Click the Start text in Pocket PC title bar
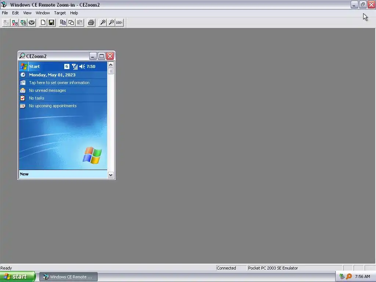The width and height of the screenshot is (376, 282). (34, 66)
